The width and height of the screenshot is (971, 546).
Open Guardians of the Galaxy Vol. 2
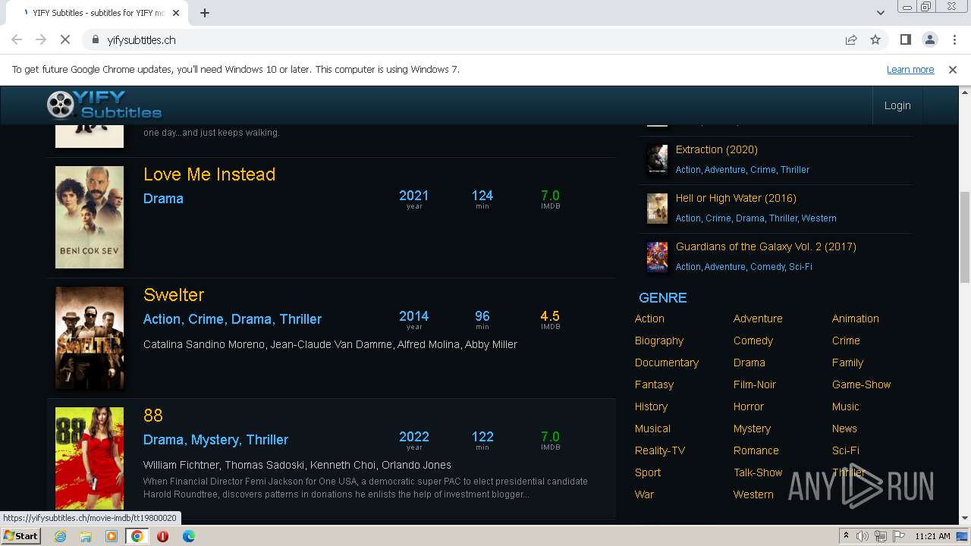click(766, 246)
